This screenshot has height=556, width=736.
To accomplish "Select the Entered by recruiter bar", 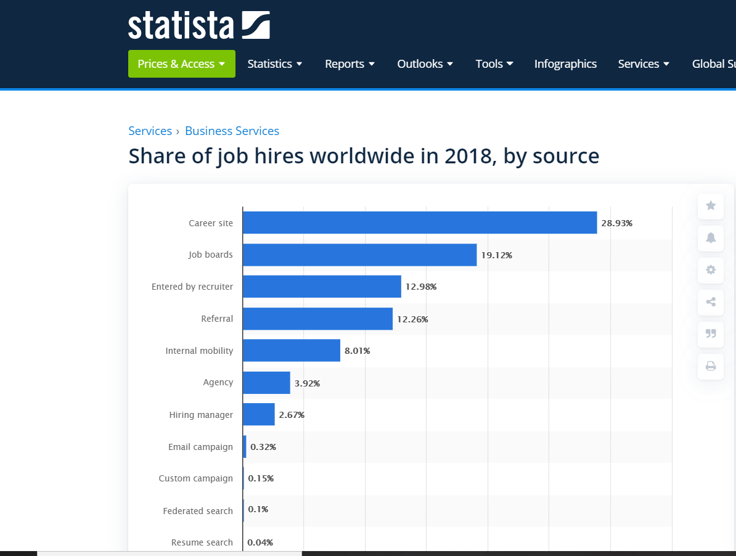I will (322, 287).
